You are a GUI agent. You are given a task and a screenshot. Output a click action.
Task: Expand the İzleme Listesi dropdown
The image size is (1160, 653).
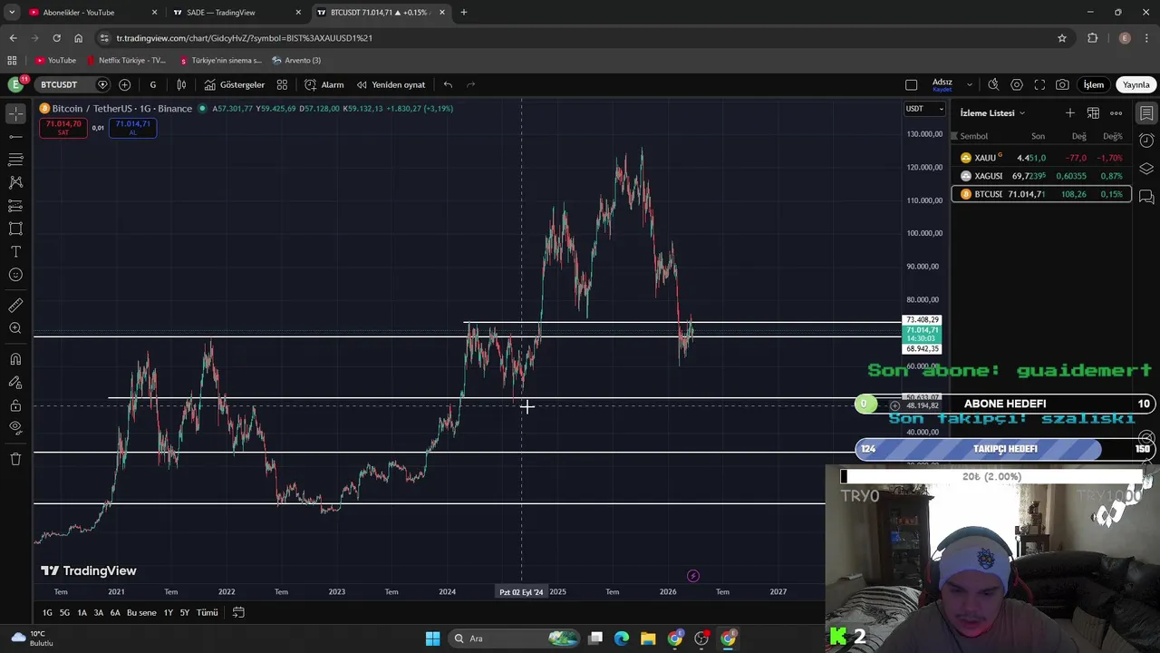(x=992, y=113)
